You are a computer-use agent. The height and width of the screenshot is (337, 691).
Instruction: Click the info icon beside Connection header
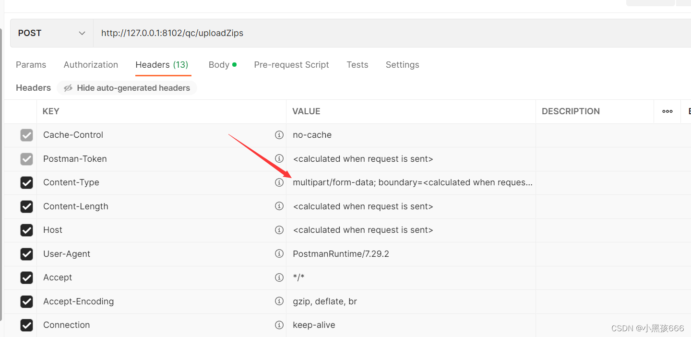[279, 325]
